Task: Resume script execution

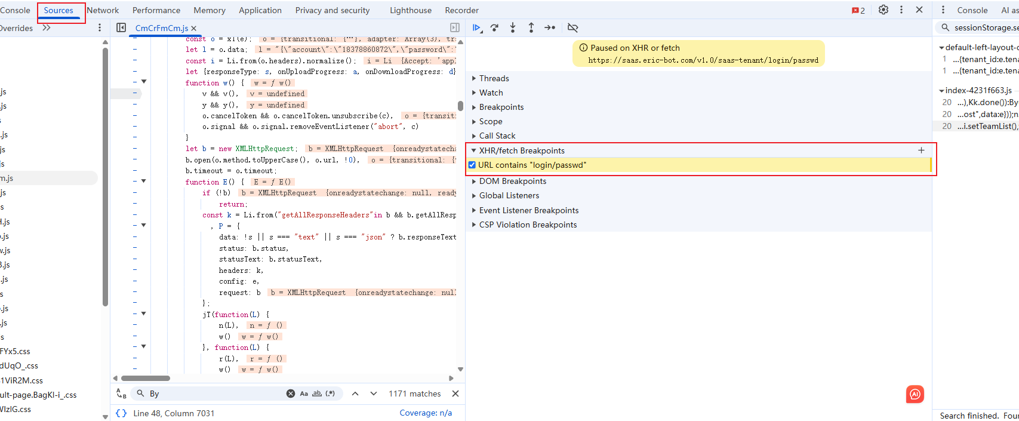Action: (x=477, y=27)
